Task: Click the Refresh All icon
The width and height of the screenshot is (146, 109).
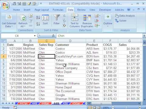Action: tap(23, 18)
